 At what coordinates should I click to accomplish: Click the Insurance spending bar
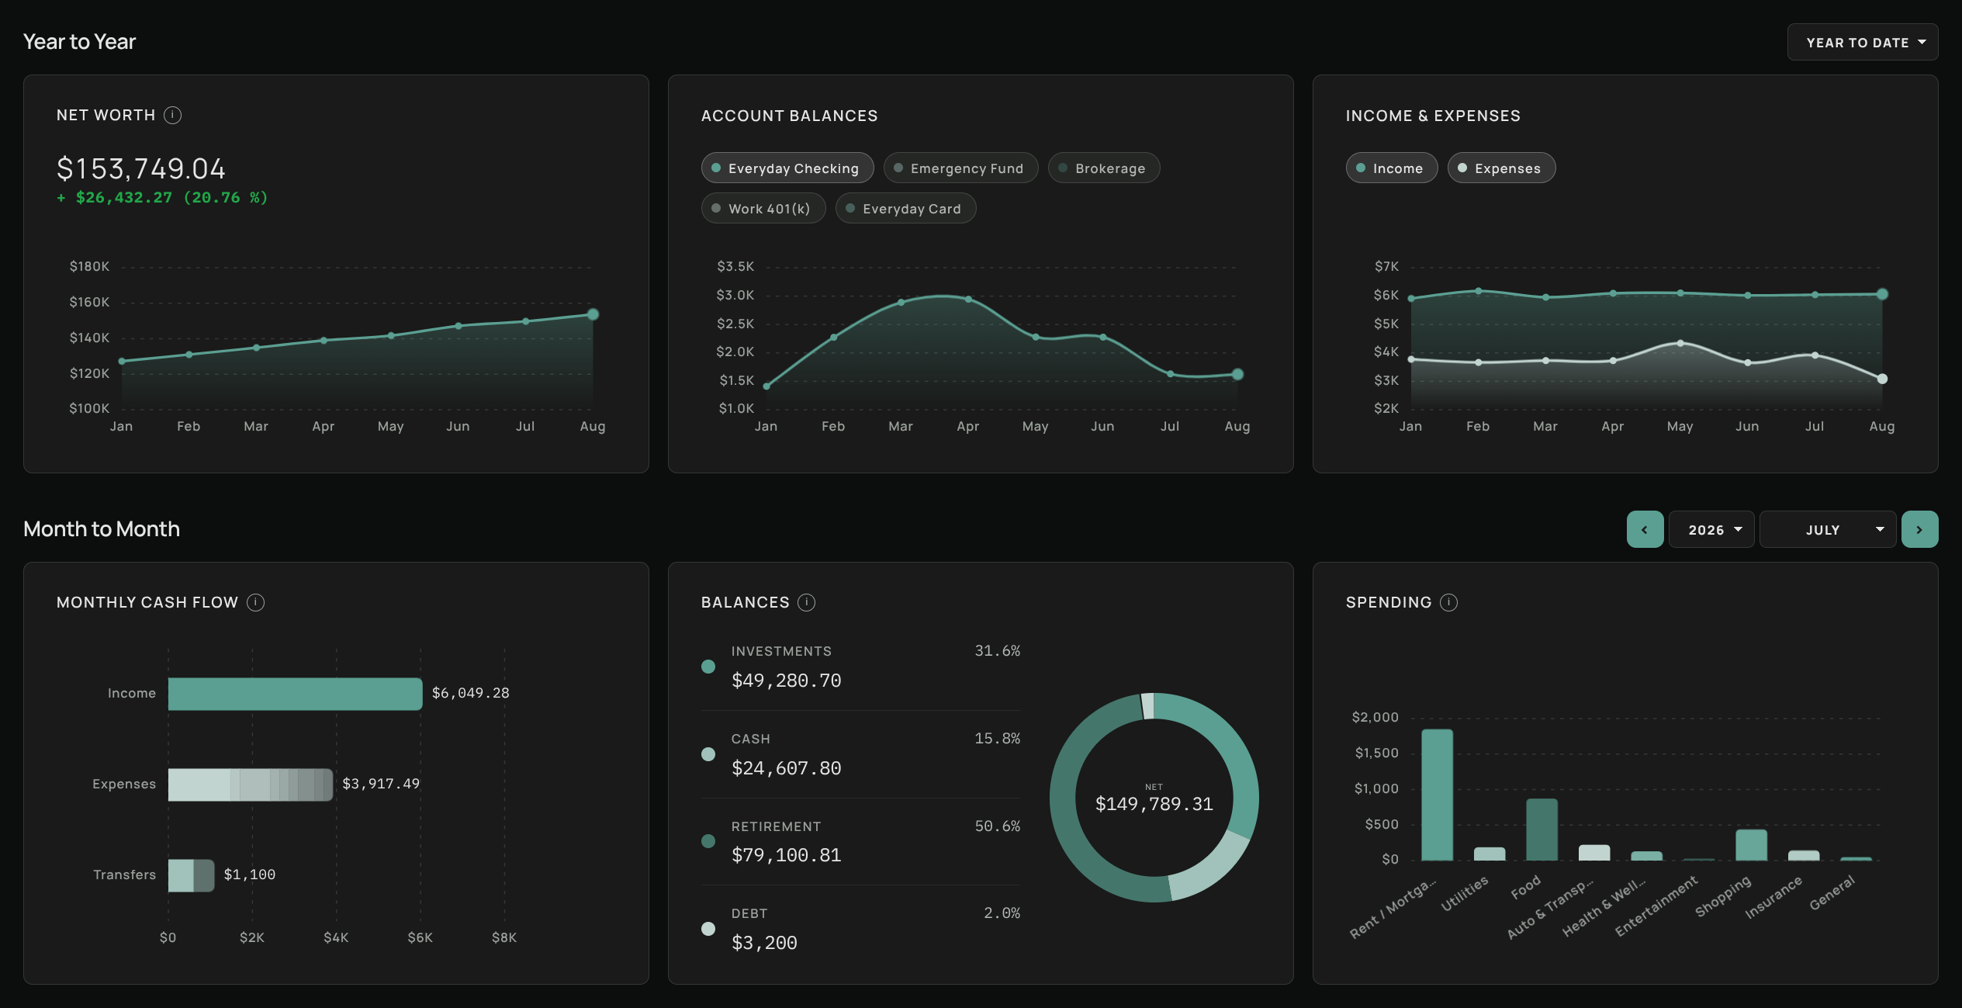[x=1803, y=855]
